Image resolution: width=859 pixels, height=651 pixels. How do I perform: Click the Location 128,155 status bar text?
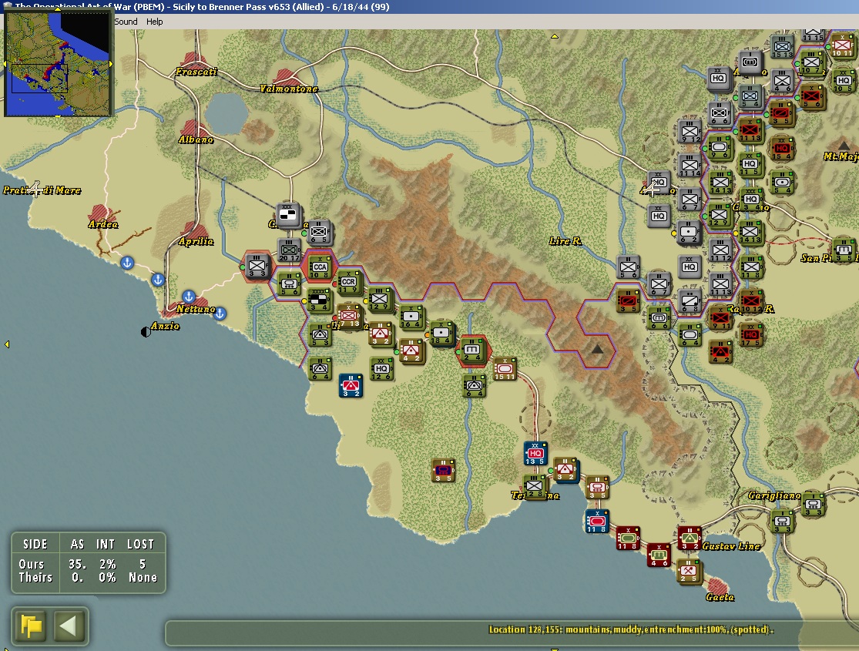coord(631,629)
